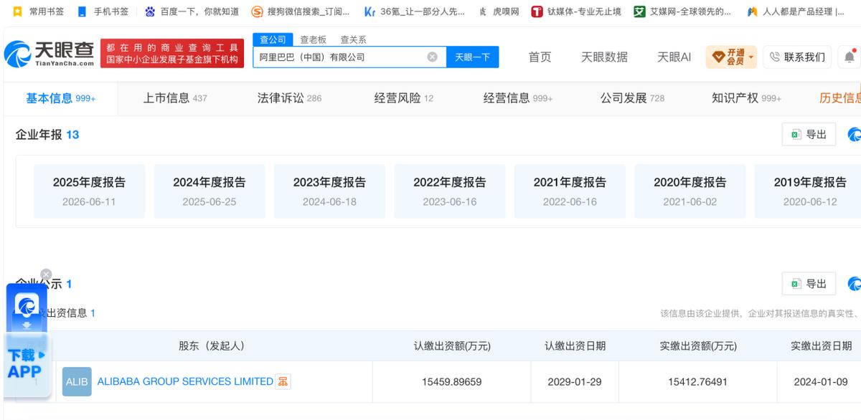861x420 pixels.
Task: Export 企业年报 with the 导出 button
Action: click(x=809, y=134)
